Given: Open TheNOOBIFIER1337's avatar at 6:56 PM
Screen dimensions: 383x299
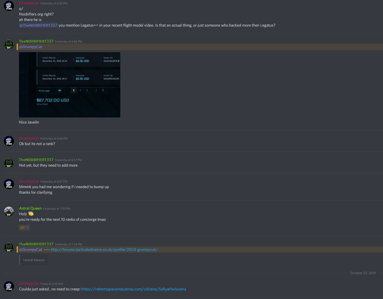Looking at the screenshot, I should pyautogui.click(x=9, y=44).
